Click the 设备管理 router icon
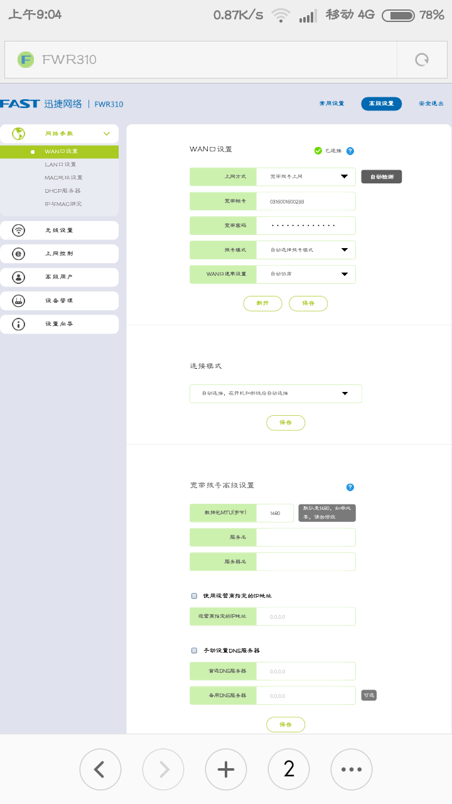This screenshot has height=804, width=452. 19,301
